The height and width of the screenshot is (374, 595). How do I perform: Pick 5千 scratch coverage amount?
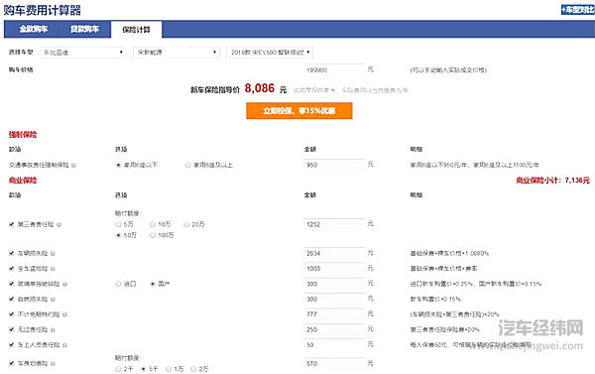144,369
